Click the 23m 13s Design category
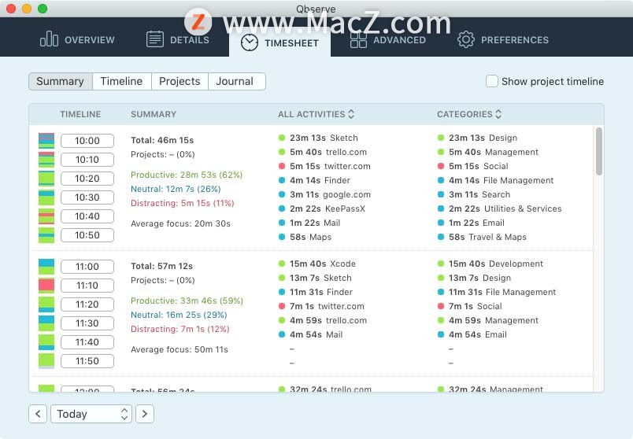This screenshot has height=439, width=633. point(478,138)
